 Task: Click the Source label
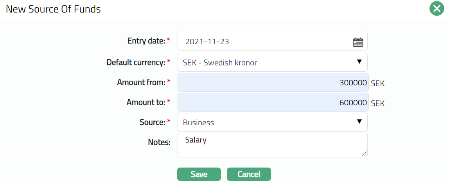[152, 122]
